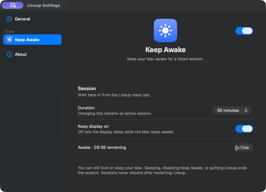Click the footer note about locking your Mac

[x=162, y=170]
